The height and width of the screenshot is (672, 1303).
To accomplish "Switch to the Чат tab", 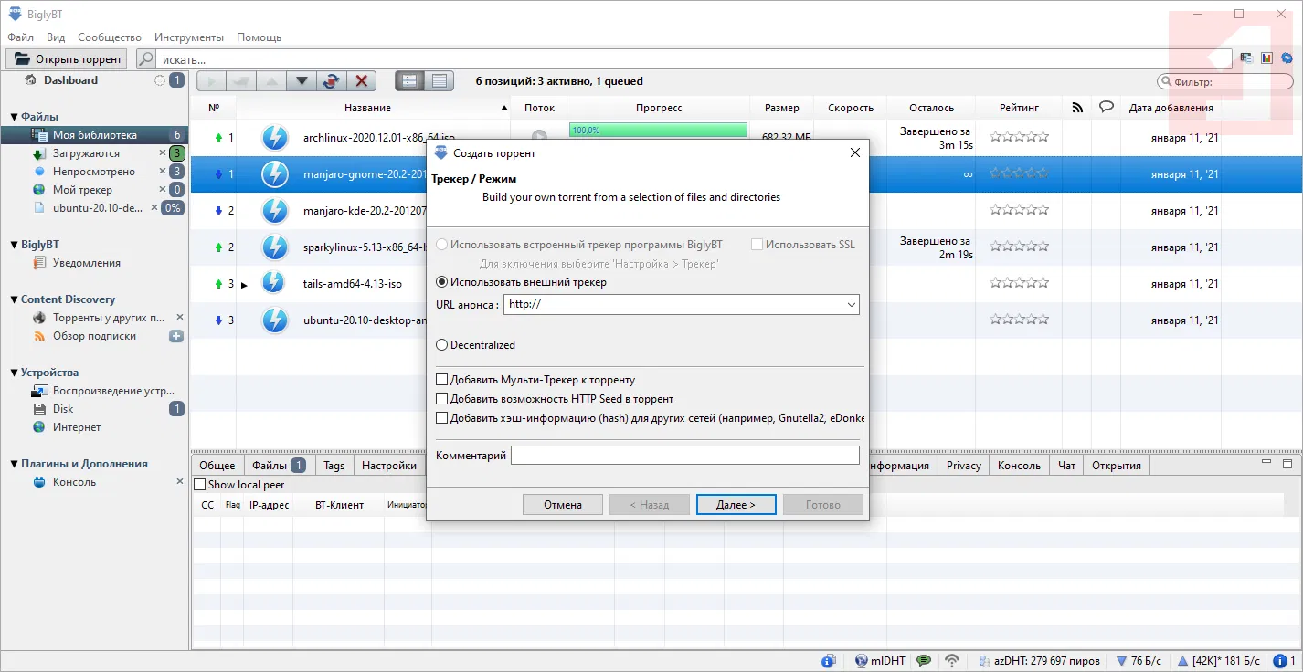I will pos(1066,466).
